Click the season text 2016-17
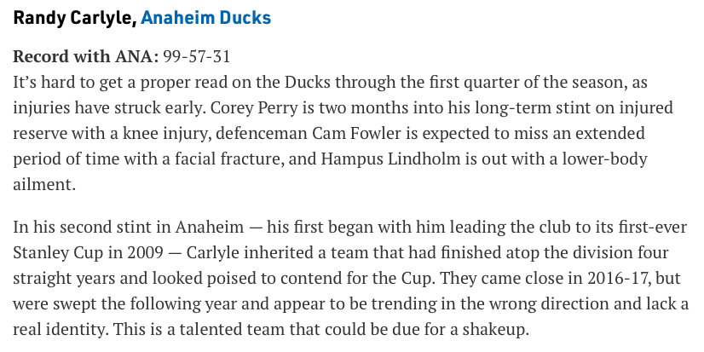The width and height of the screenshot is (704, 352). coord(619,279)
